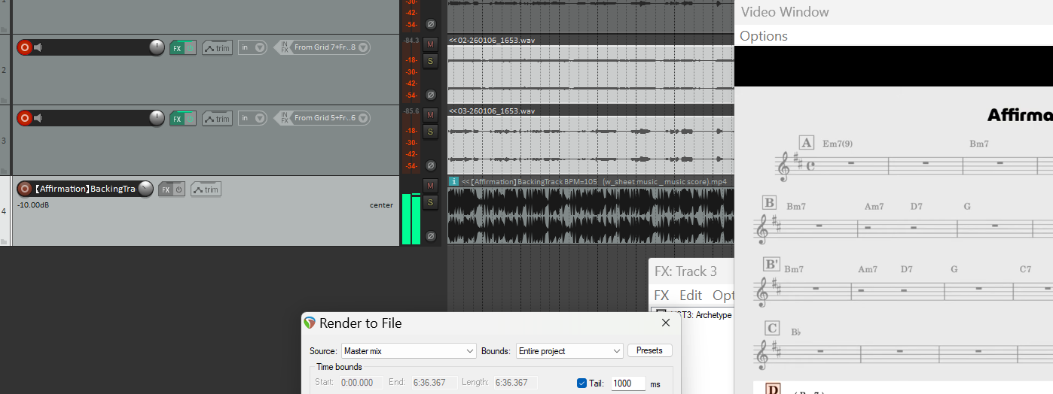This screenshot has height=394, width=1053.
Task: Uncheck the Tail checkbox in Render dialog
Action: point(581,383)
